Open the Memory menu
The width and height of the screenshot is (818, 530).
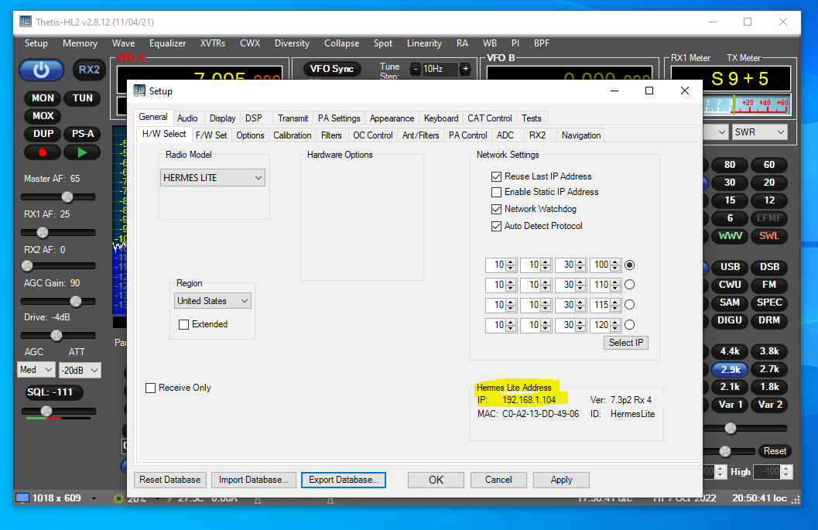click(80, 43)
